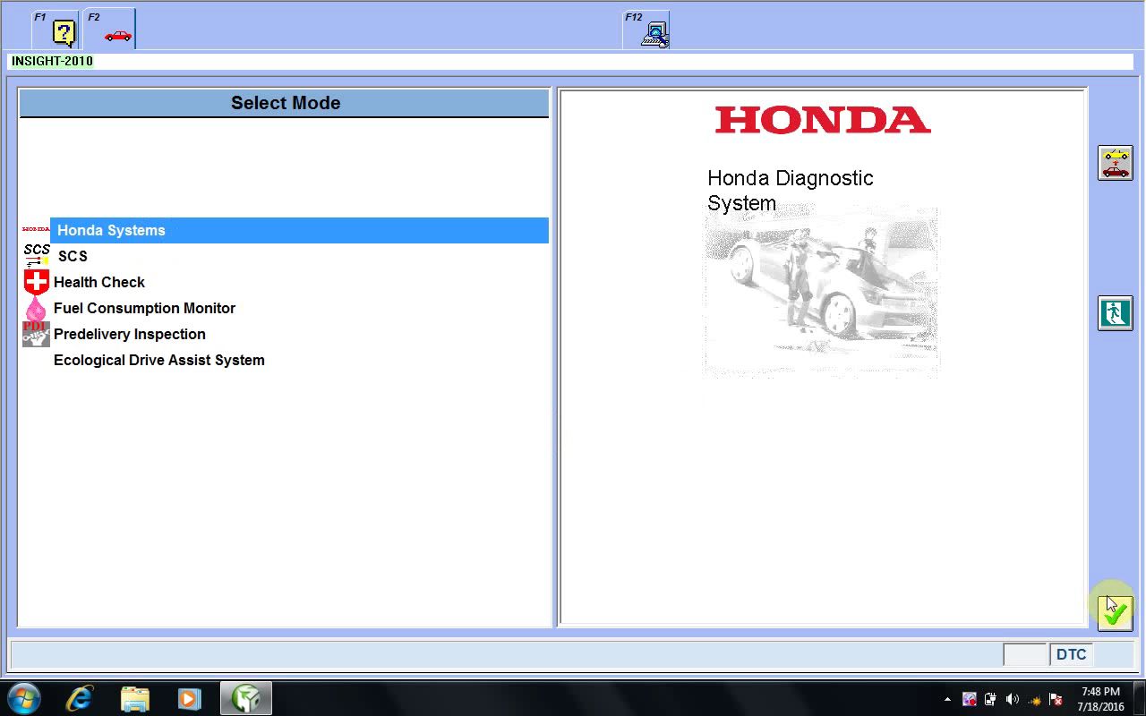This screenshot has height=716, width=1146.
Task: Click the vehicle change cars icon
Action: click(1115, 163)
